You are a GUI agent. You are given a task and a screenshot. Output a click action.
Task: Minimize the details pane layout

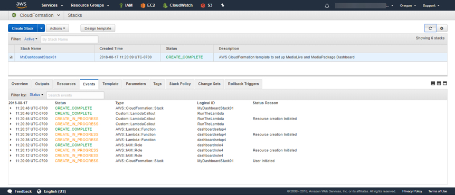pyautogui.click(x=433, y=83)
